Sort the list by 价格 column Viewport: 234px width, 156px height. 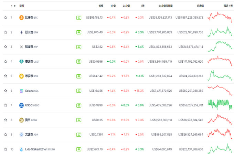pos(100,6)
